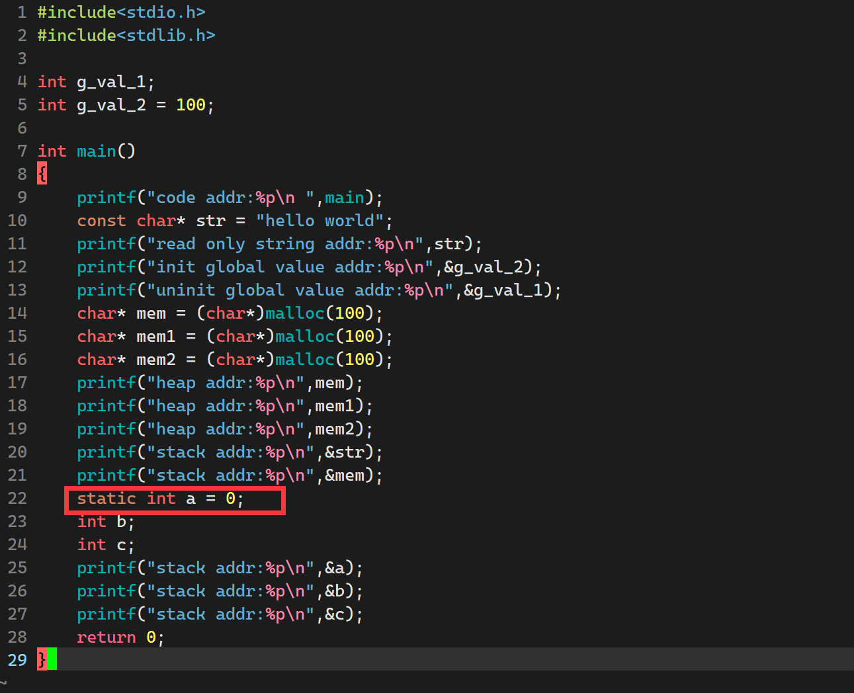Click the 'char* mem2' malloc line
Image resolution: width=854 pixels, height=693 pixels.
[x=235, y=360]
